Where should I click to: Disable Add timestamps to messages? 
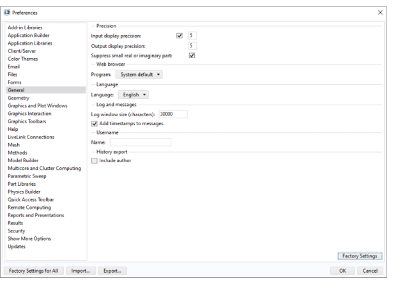click(x=95, y=124)
